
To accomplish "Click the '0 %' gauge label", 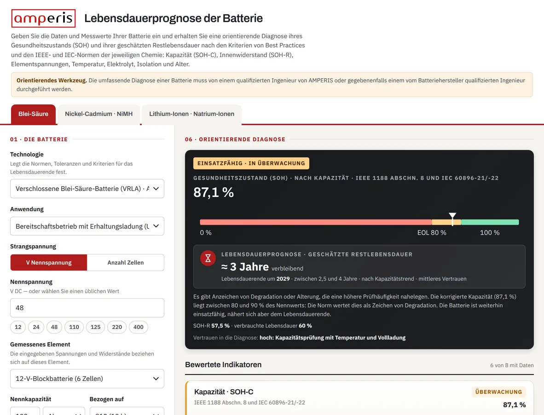I will click(x=206, y=233).
